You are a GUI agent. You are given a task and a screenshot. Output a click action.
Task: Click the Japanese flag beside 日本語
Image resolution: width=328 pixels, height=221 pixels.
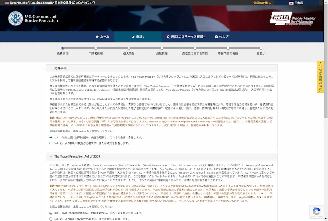click(292, 3)
